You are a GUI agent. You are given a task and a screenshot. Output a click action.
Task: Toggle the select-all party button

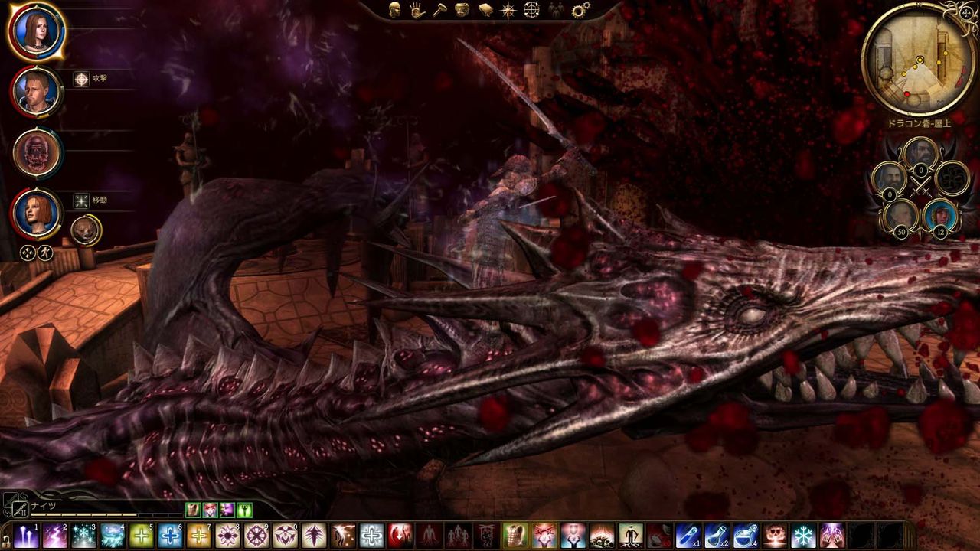(28, 253)
